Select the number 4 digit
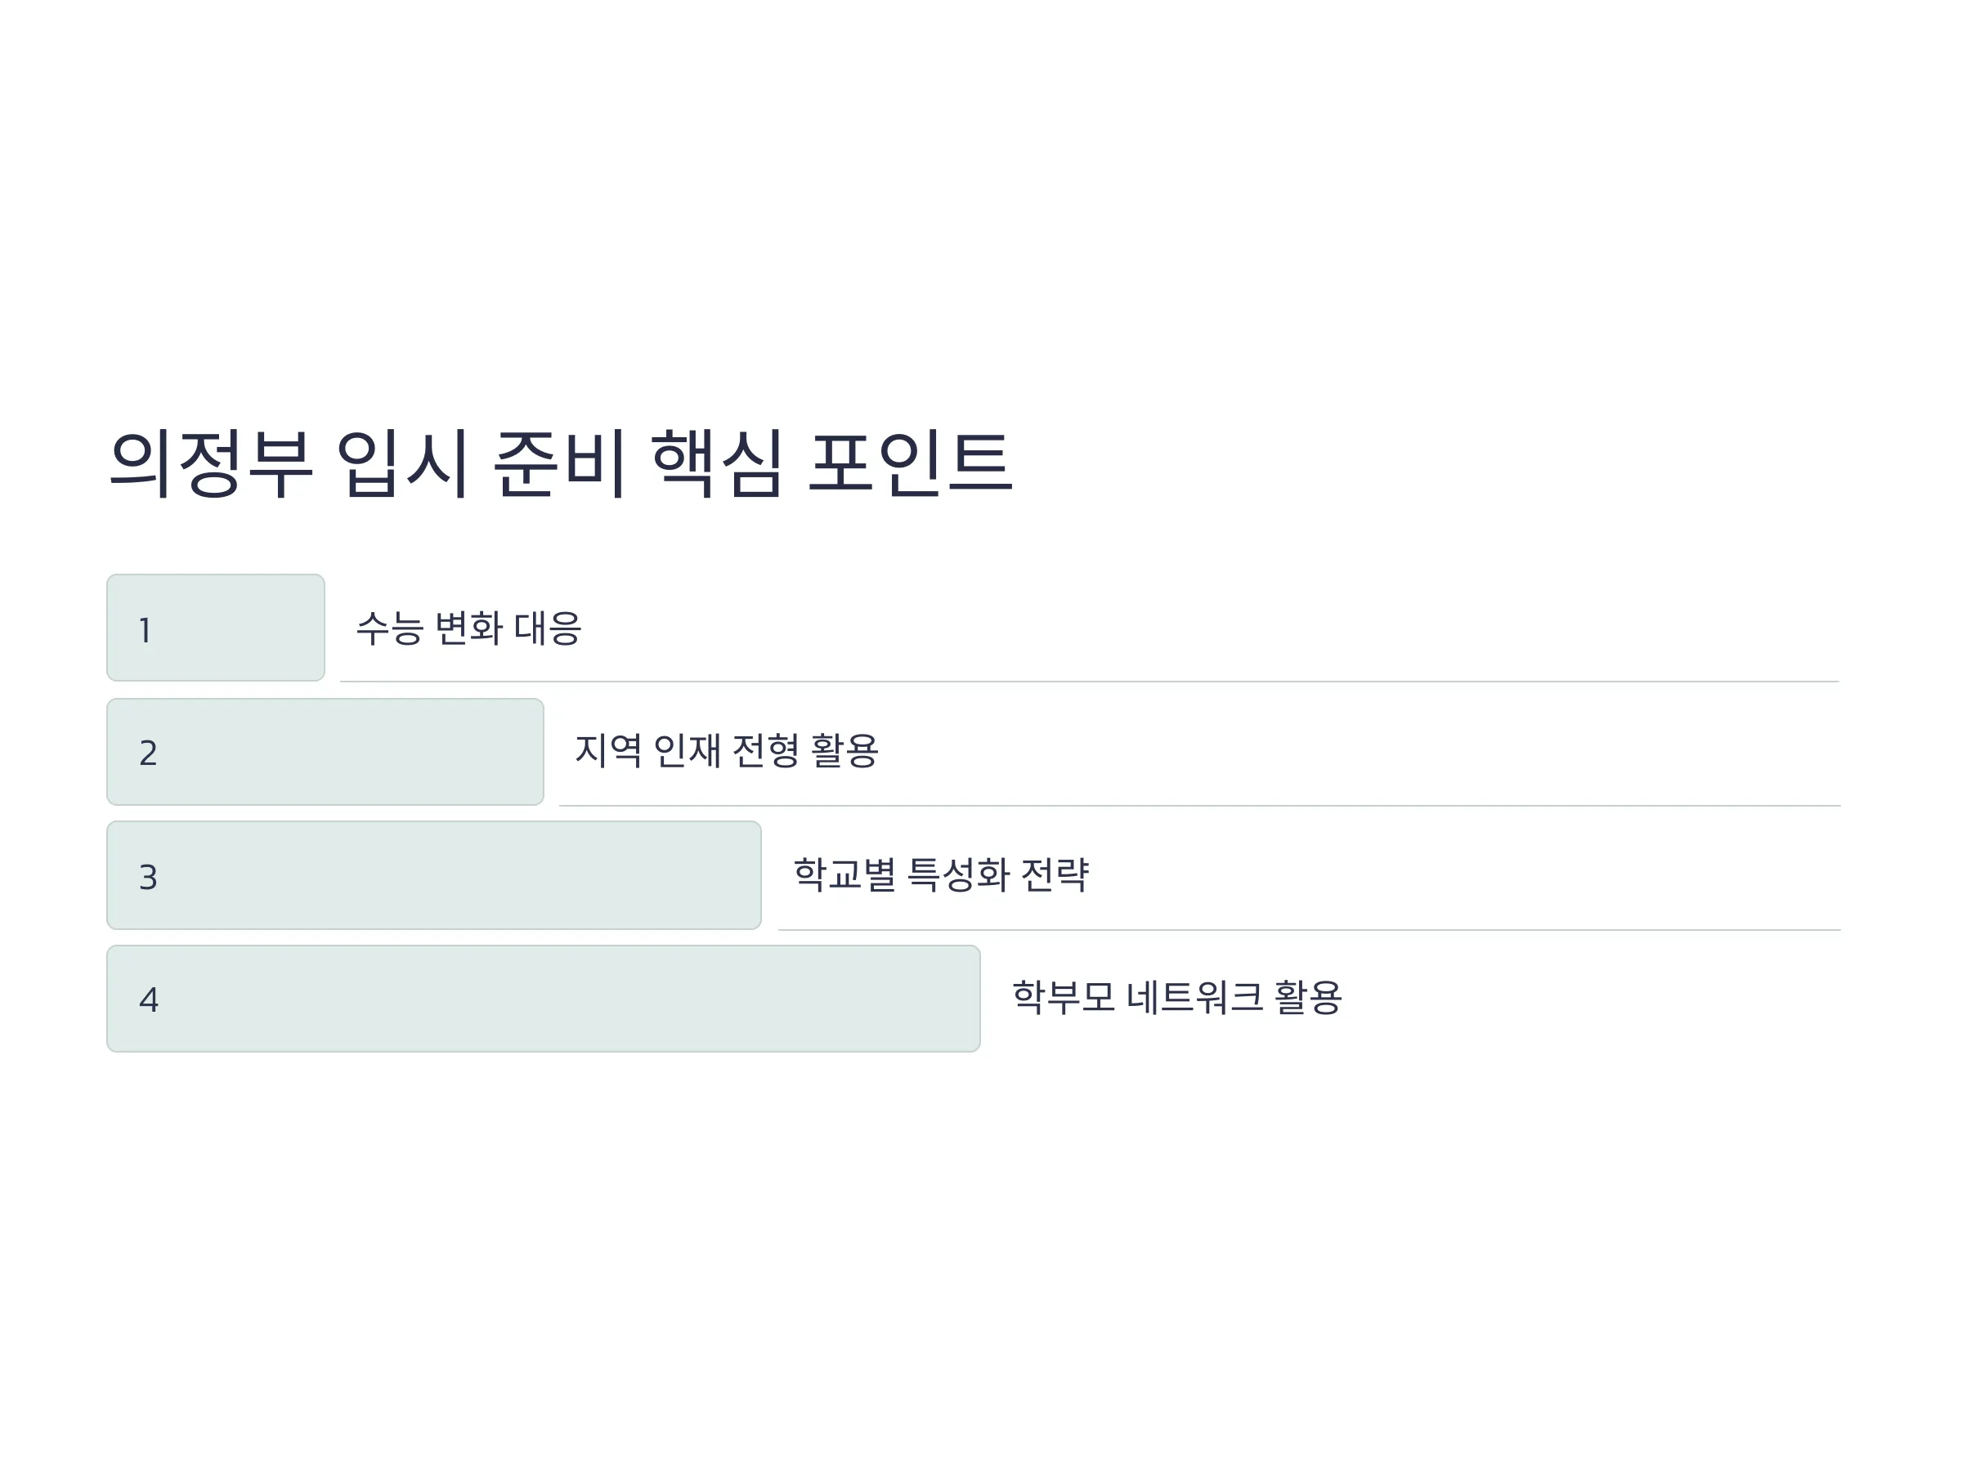The image size is (1962, 1471). [x=149, y=999]
